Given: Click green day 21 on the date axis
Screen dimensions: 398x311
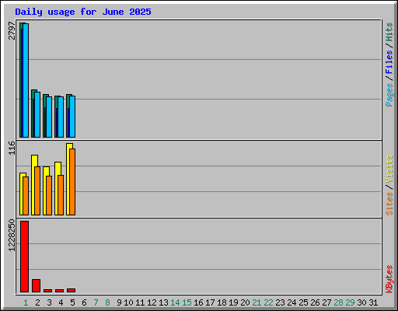Looking at the screenshot, I should point(257,302).
